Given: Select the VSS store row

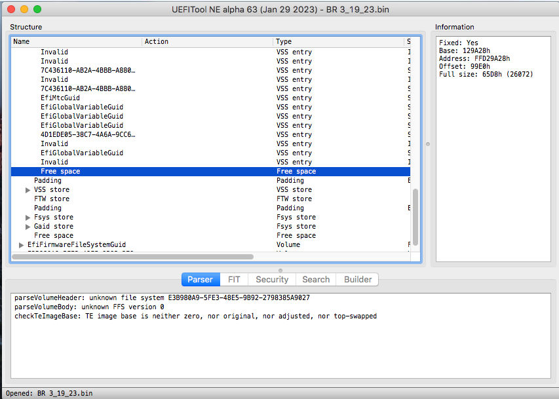Looking at the screenshot, I should tap(211, 190).
